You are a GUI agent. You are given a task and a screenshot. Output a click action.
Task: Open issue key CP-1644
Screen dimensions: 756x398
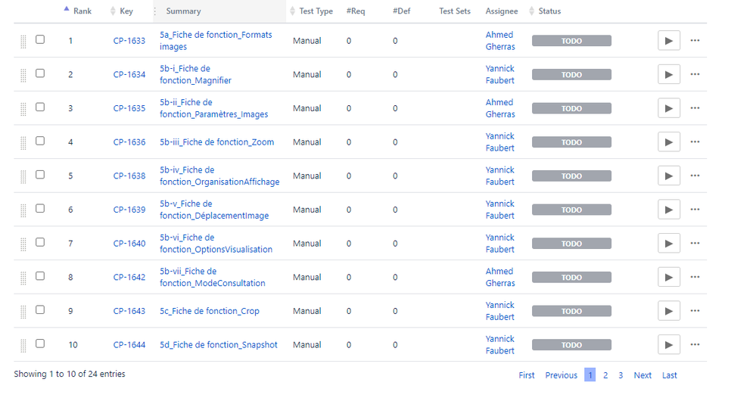click(129, 344)
